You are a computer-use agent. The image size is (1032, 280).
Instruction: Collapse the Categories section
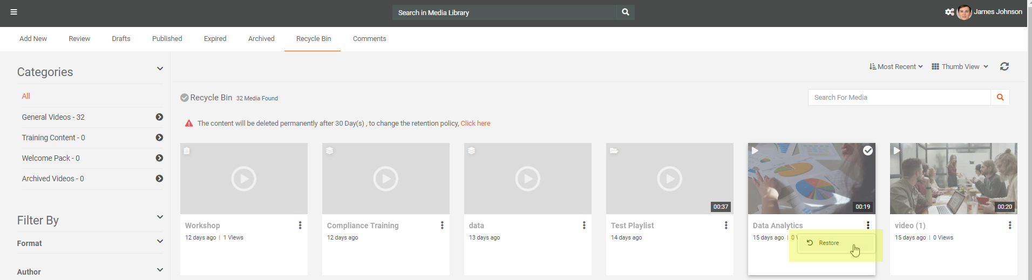click(160, 69)
